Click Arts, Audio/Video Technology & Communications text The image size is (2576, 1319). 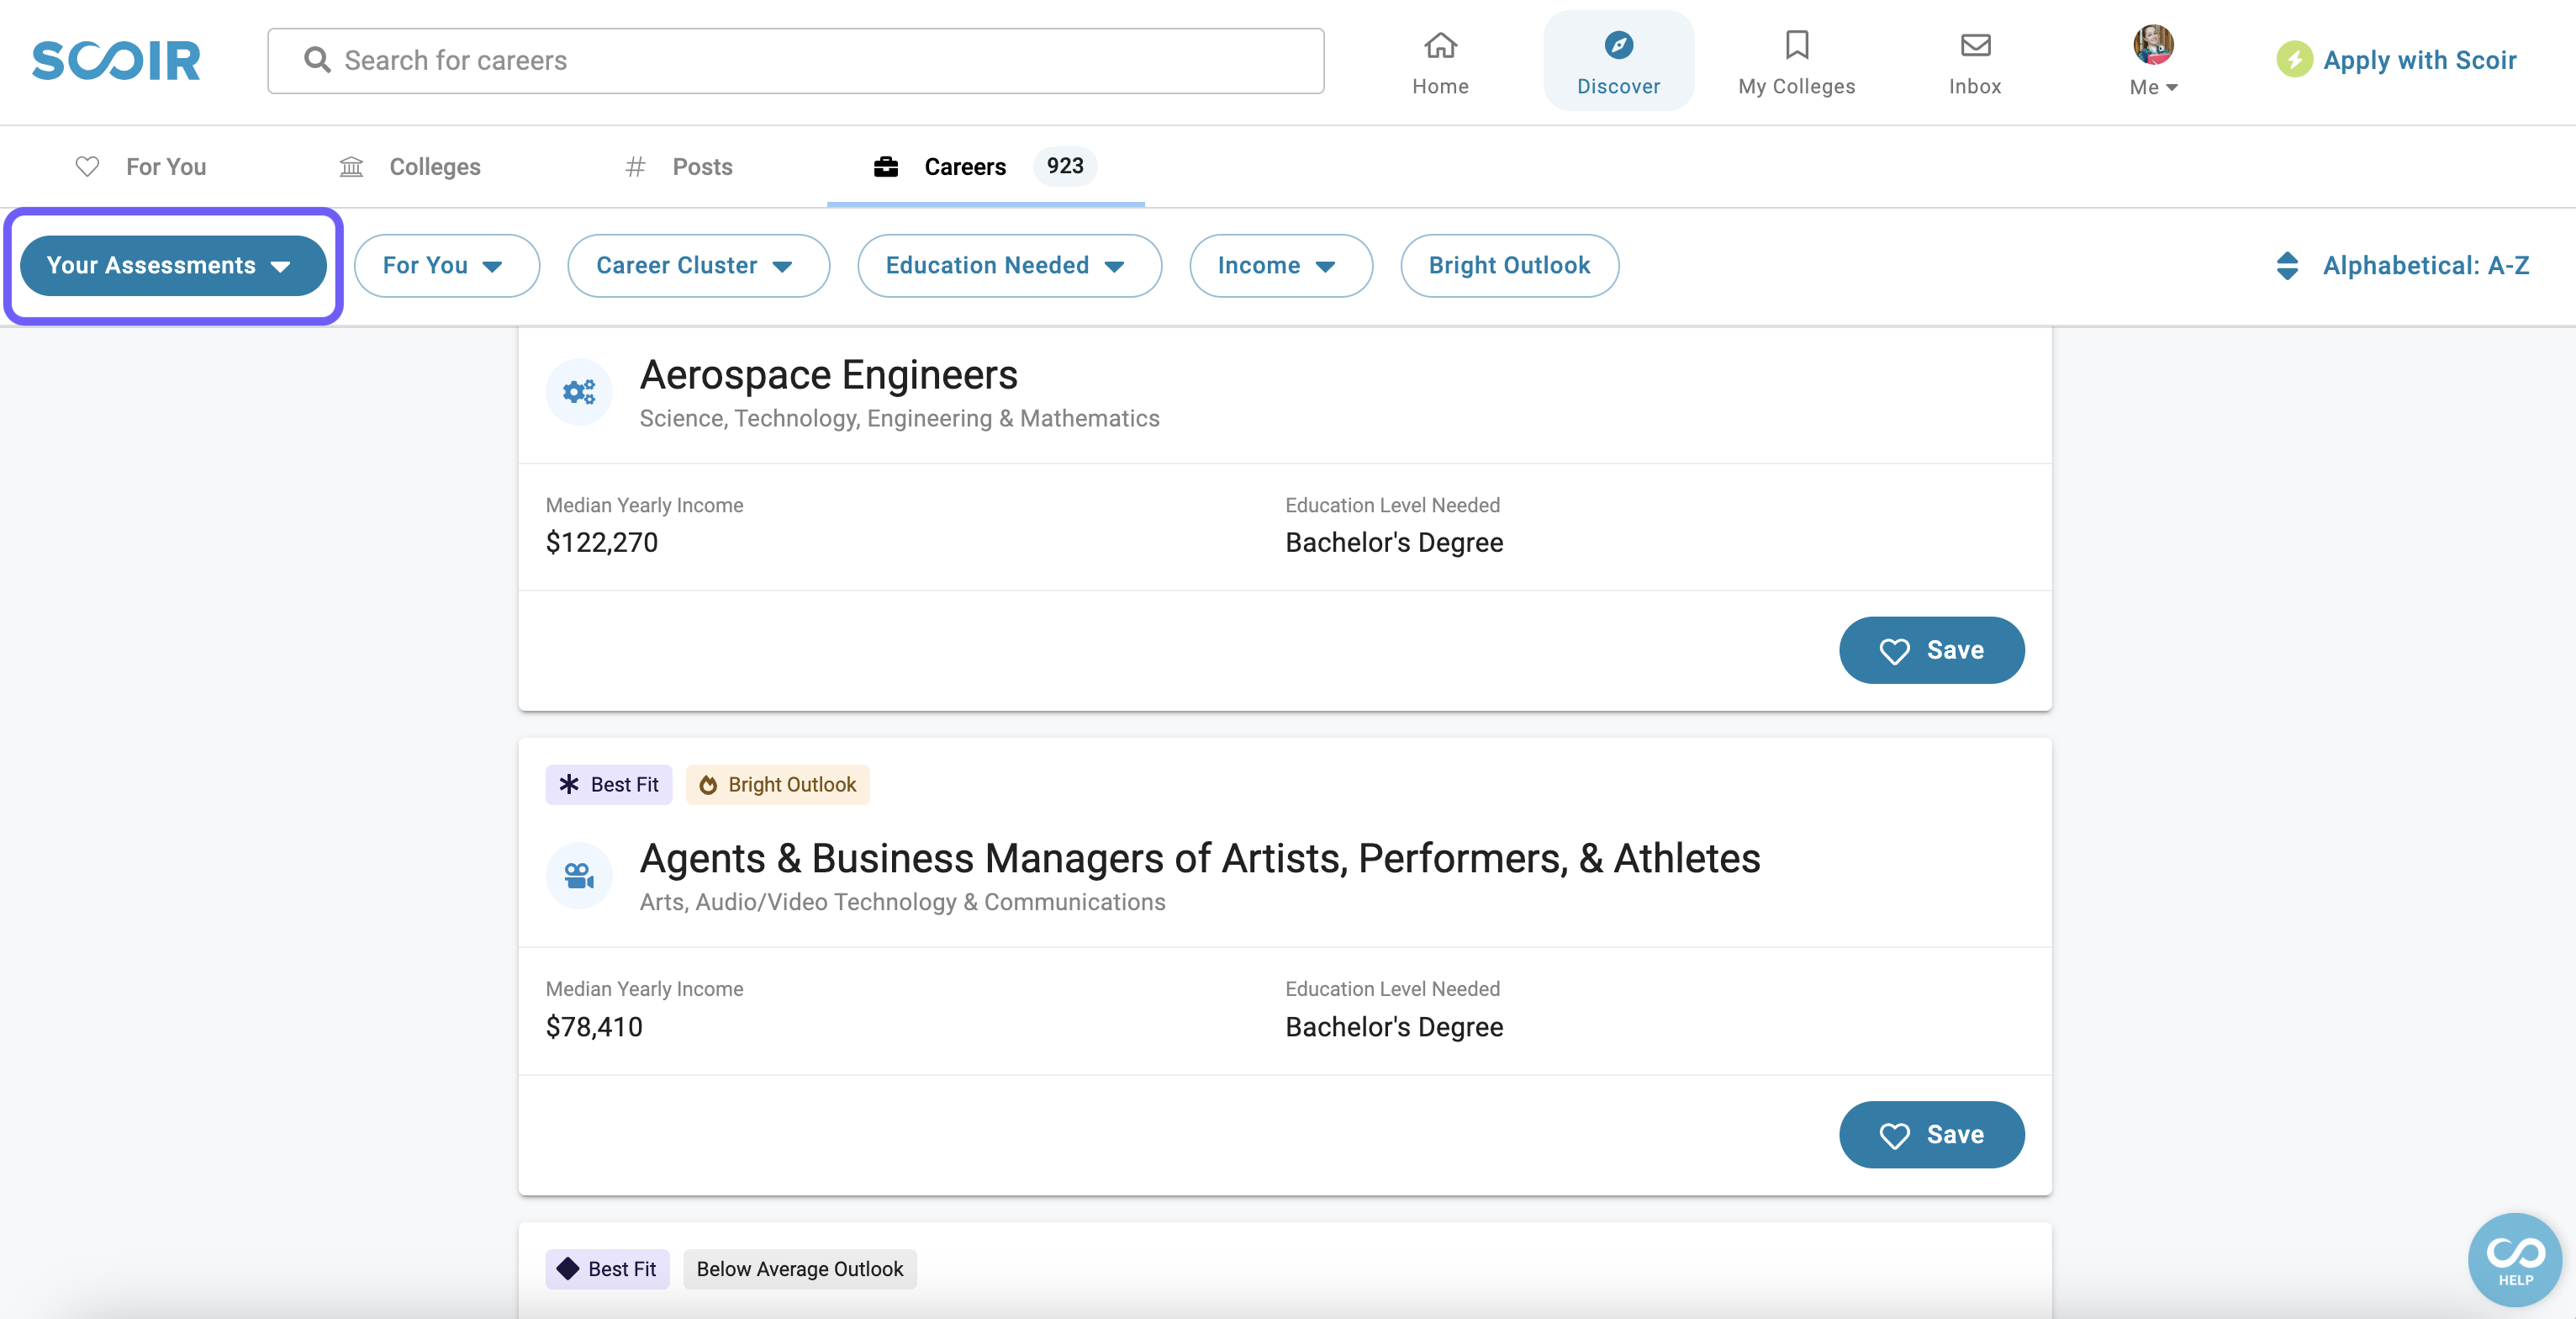click(902, 903)
